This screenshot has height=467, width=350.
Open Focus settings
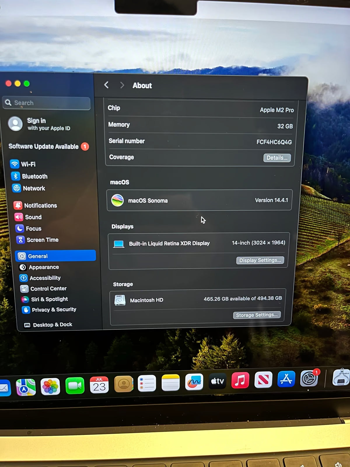(28, 229)
